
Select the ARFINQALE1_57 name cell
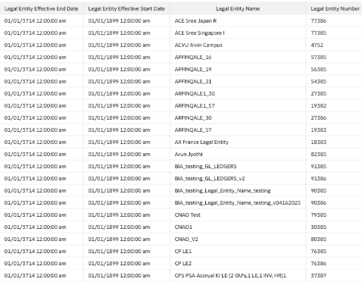(195, 105)
